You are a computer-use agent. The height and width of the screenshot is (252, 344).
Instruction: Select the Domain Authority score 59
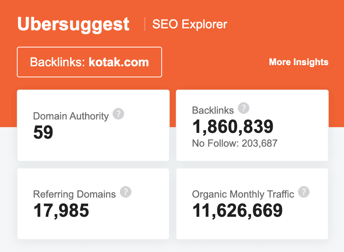click(43, 132)
